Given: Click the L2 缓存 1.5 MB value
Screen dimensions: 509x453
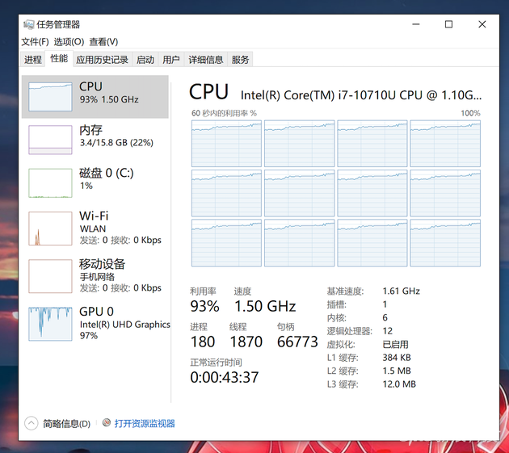Looking at the screenshot, I should pyautogui.click(x=397, y=371).
